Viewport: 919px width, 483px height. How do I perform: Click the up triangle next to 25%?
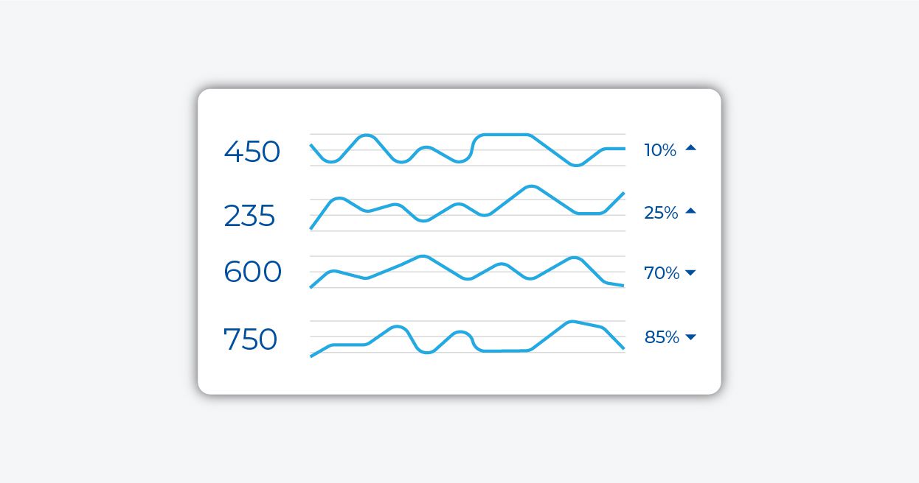coord(690,211)
